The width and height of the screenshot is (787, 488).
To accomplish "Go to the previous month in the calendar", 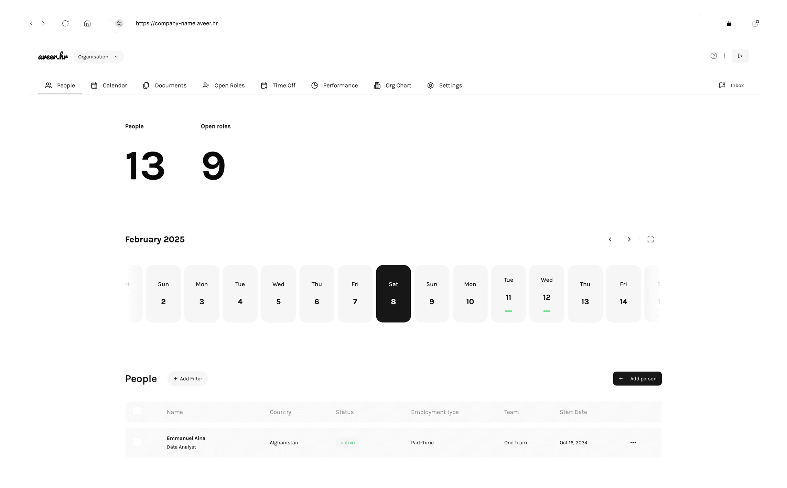I will tap(610, 239).
